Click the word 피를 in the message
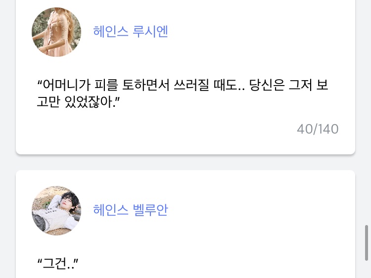 click(x=106, y=85)
